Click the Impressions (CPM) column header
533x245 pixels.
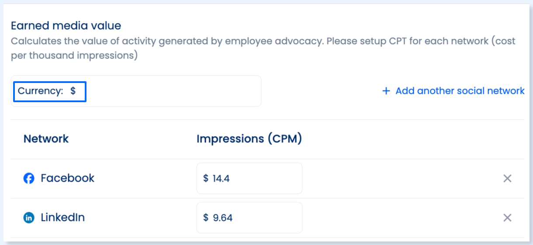tap(249, 139)
